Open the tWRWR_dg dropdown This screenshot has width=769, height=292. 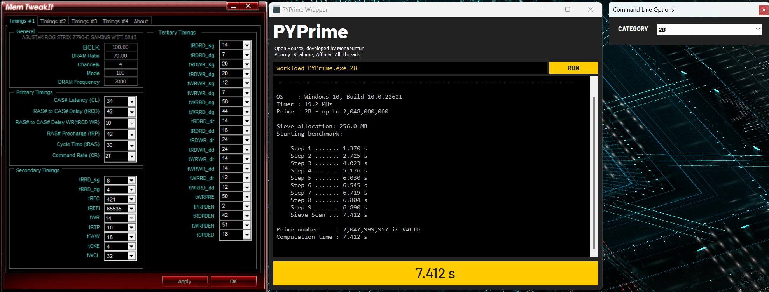pyautogui.click(x=247, y=93)
